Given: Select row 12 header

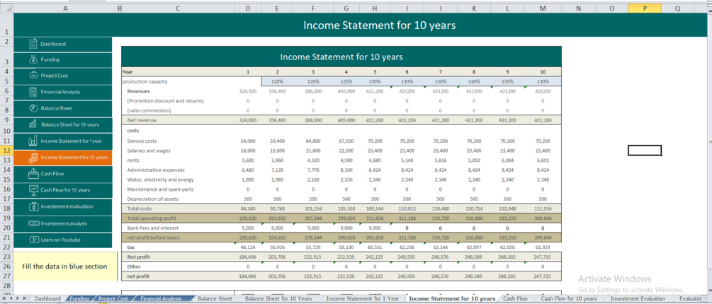Looking at the screenshot, I should point(6,151).
